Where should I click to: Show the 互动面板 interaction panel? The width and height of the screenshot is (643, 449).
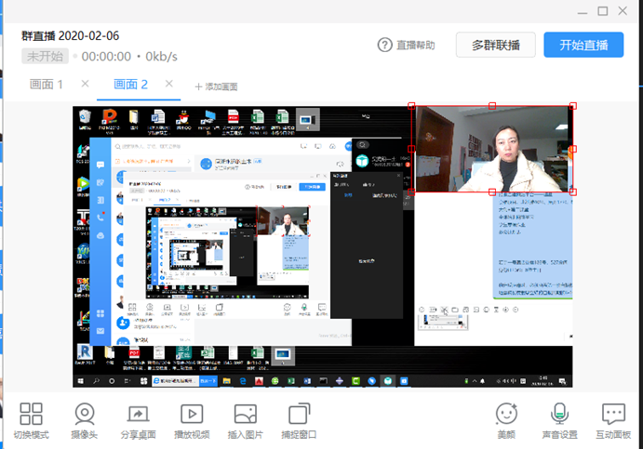click(x=613, y=415)
